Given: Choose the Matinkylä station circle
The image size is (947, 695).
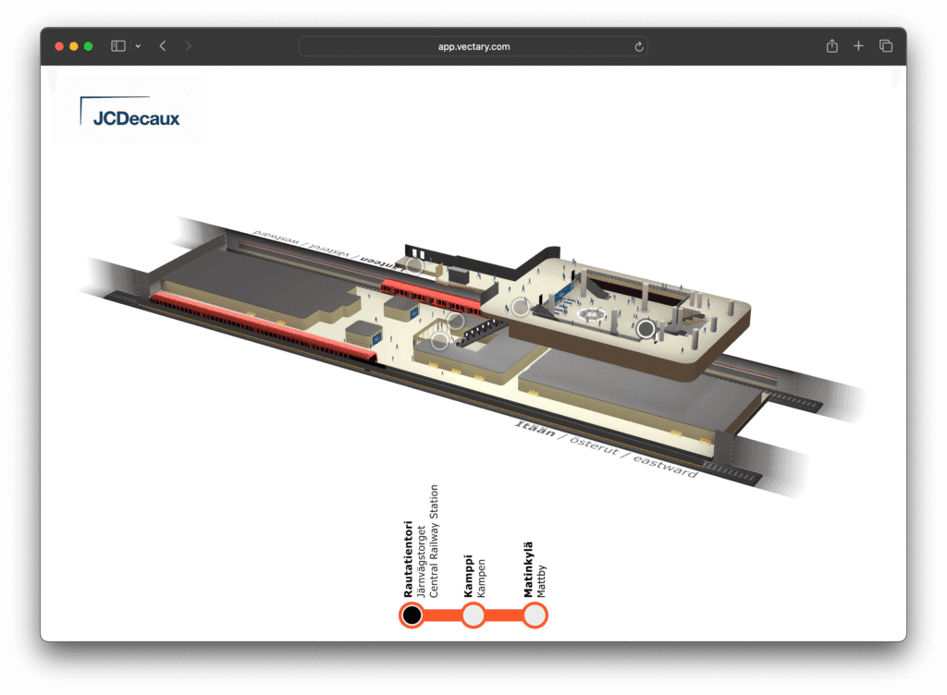Looking at the screenshot, I should (x=535, y=615).
